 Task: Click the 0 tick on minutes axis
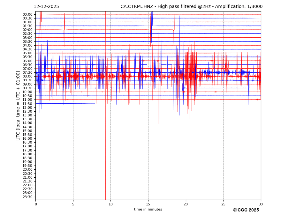[x=36, y=204]
